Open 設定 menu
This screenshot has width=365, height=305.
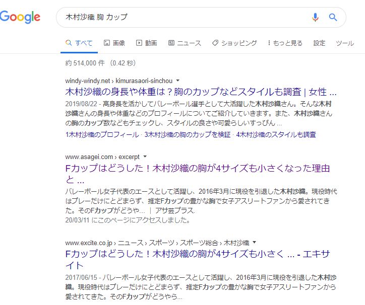point(319,43)
